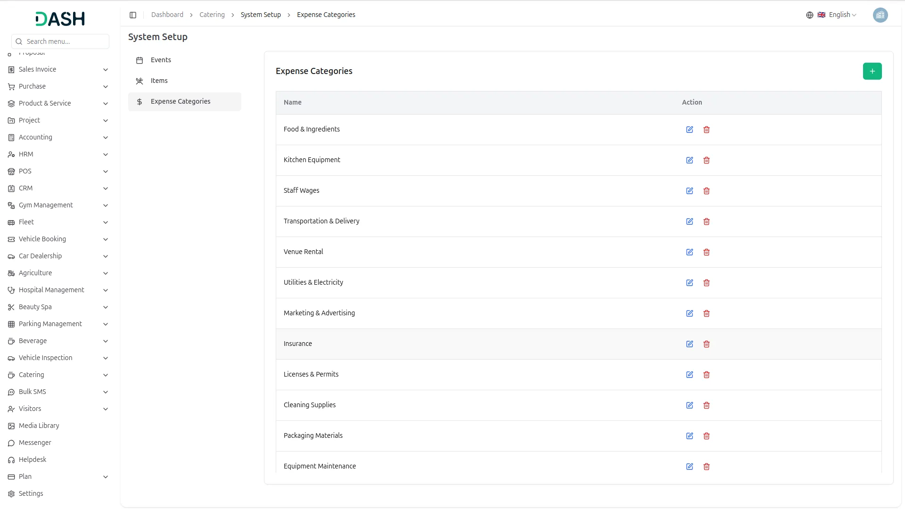Open the user profile avatar
This screenshot has height=509, width=905.
(880, 15)
